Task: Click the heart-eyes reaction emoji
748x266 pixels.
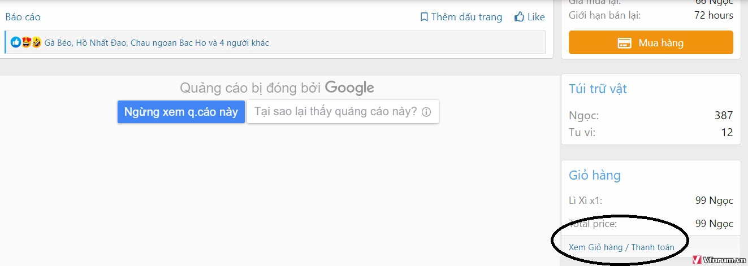Action: (x=26, y=42)
